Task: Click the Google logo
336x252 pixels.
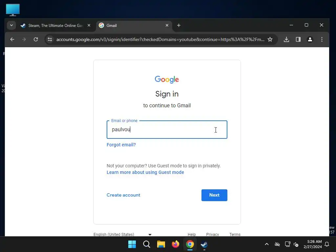Action: [167, 79]
